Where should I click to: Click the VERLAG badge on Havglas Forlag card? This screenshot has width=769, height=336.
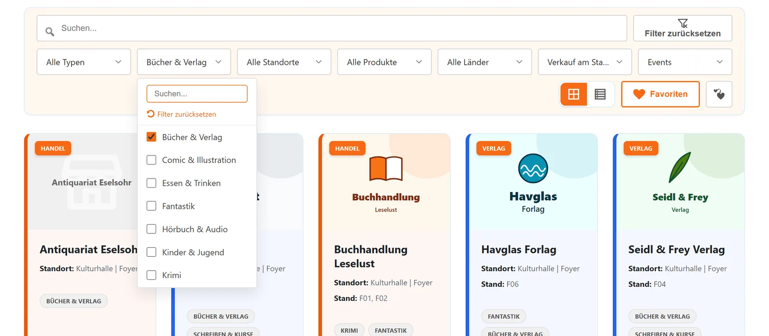point(494,148)
